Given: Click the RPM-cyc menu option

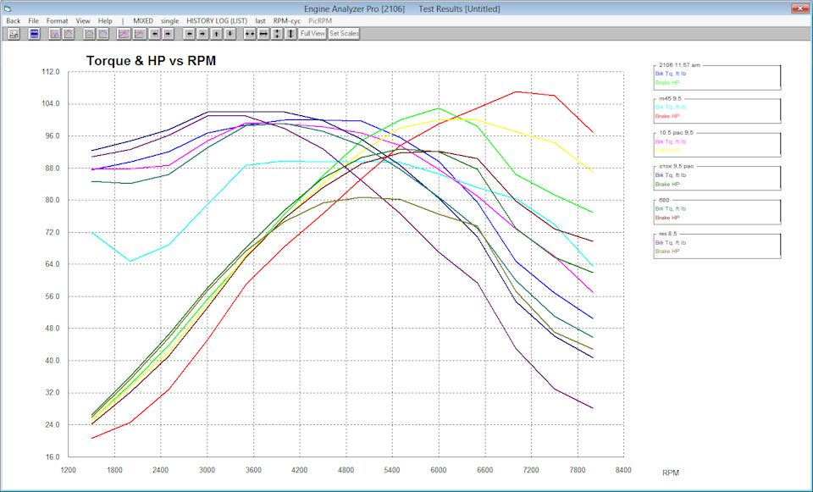Looking at the screenshot, I should pos(287,20).
